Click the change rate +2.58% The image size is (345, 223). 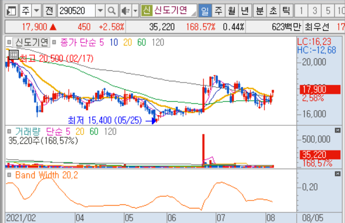point(112,27)
